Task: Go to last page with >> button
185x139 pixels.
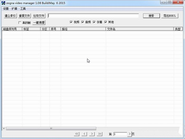Action: (100, 134)
